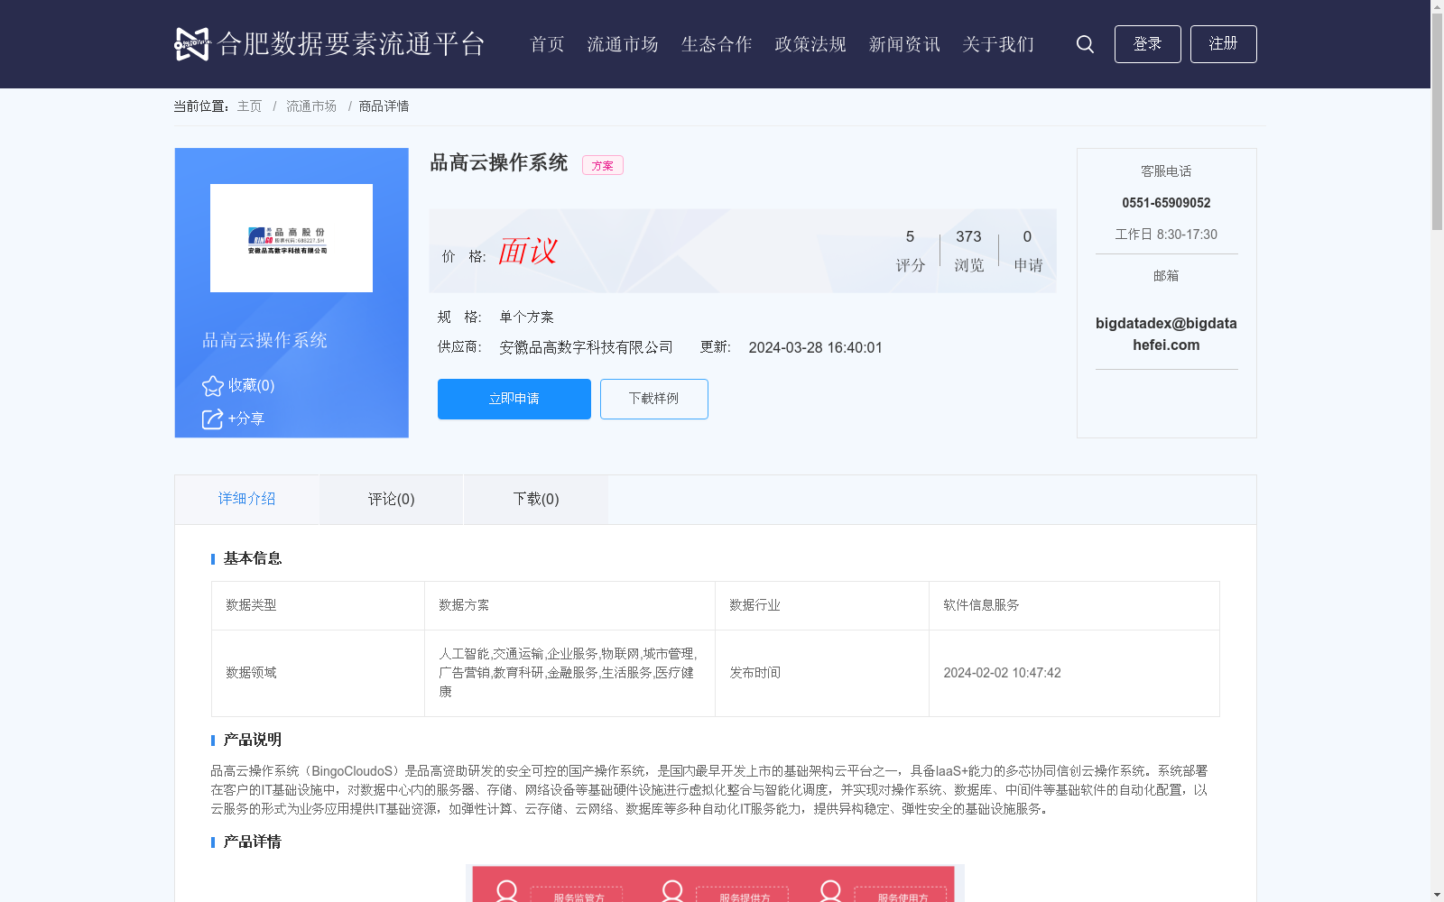Image resolution: width=1444 pixels, height=902 pixels.
Task: Click the 注册 button
Action: (x=1223, y=44)
